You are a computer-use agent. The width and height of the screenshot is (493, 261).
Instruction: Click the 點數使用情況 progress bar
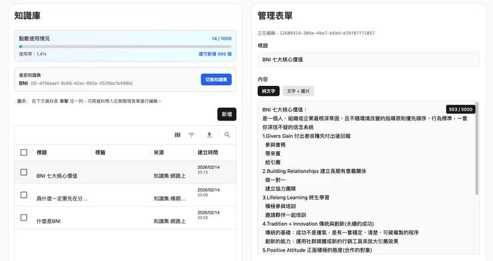125,47
